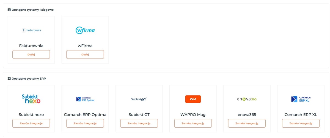Order integration for Comarch ERP XL
Screen dimensions: 330x138
(x=301, y=123)
